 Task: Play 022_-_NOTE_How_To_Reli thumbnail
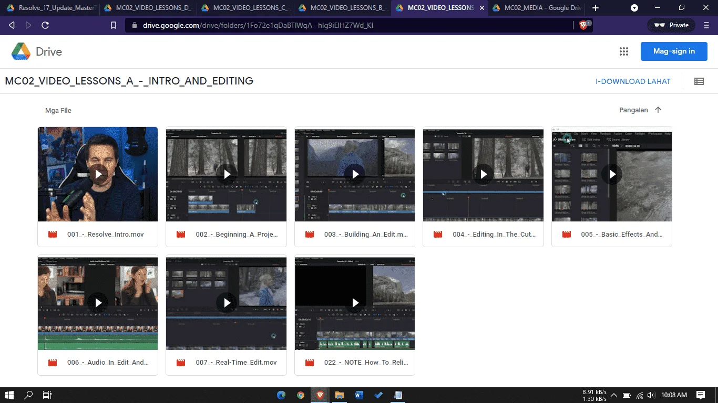pyautogui.click(x=355, y=302)
